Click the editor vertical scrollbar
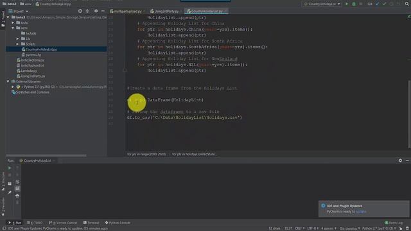Screen dimensions: 411x231 pyautogui.click(x=409, y=114)
